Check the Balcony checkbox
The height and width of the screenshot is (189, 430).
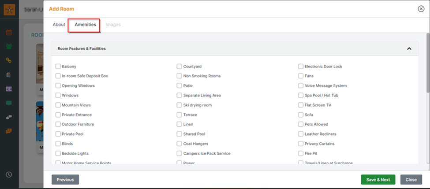(x=58, y=67)
